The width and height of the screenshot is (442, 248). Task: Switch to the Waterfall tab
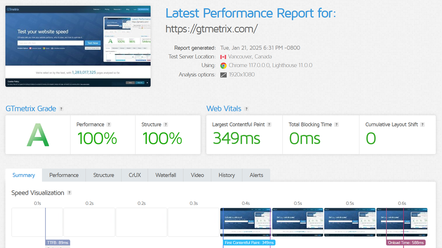pos(165,175)
